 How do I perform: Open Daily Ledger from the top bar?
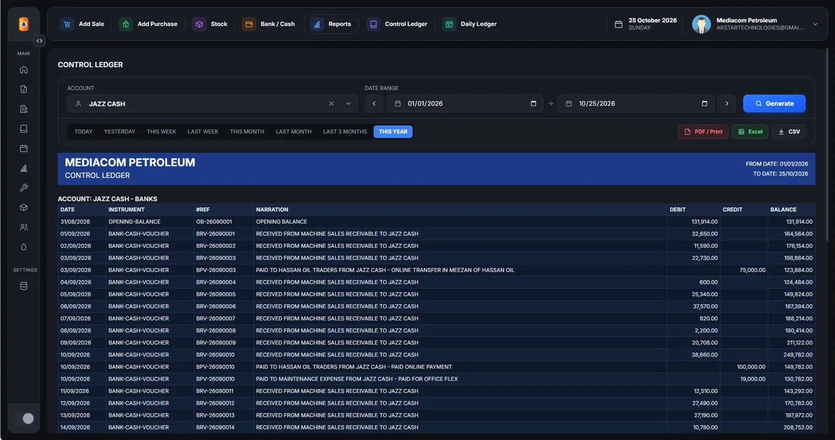pos(470,24)
